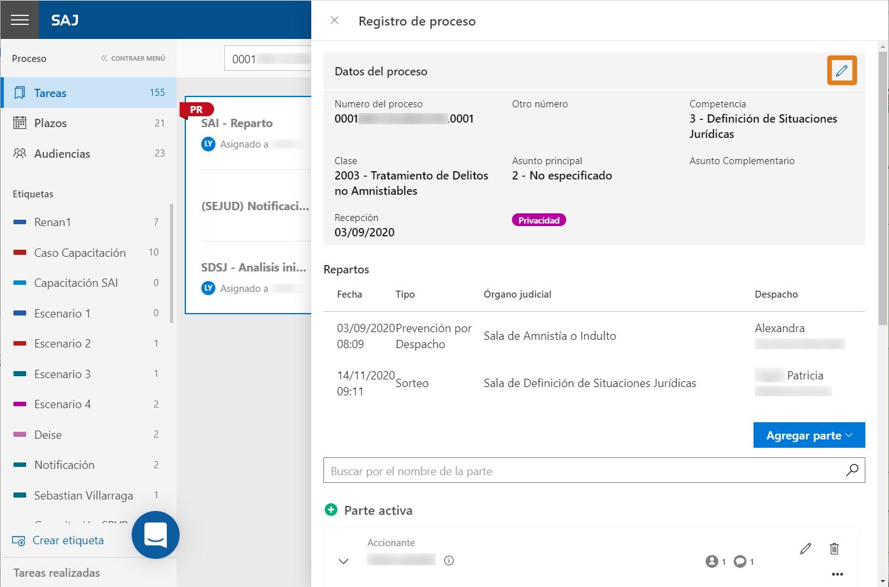The height and width of the screenshot is (587, 889).
Task: Show Accionante info via circled i icon
Action: point(449,560)
